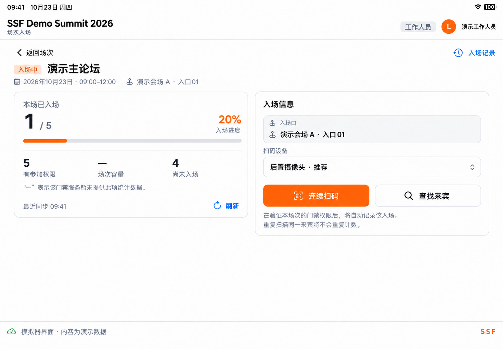Image resolution: width=503 pixels, height=349 pixels.
Task: Click the orange SSF logo in footer
Action: point(488,332)
